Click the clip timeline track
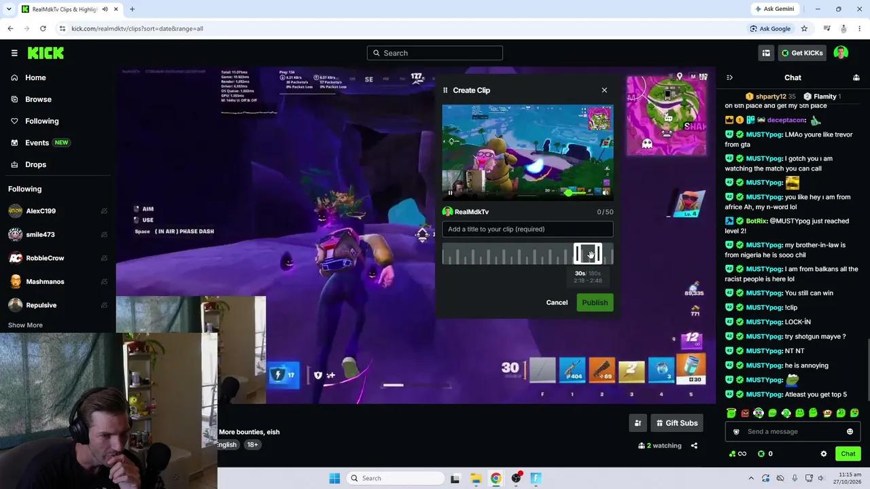870x489 pixels. point(527,255)
